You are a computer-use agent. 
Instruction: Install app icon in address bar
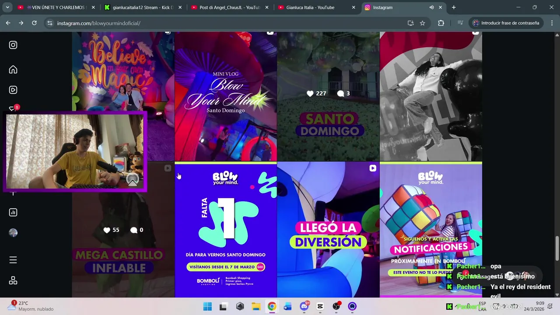coord(410,23)
